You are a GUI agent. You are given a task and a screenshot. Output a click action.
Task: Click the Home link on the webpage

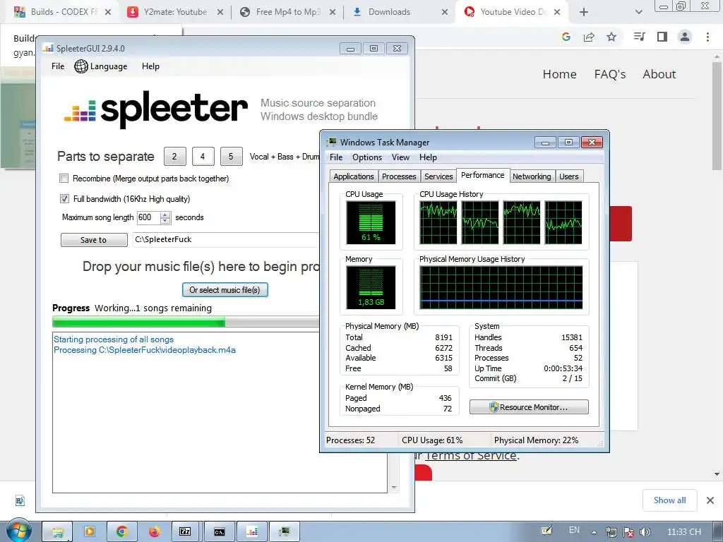click(x=559, y=74)
